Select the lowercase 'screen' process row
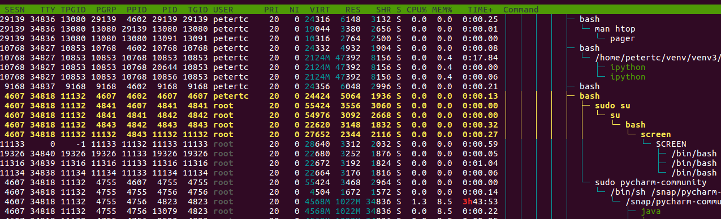The width and height of the screenshot is (721, 219). coord(360,134)
